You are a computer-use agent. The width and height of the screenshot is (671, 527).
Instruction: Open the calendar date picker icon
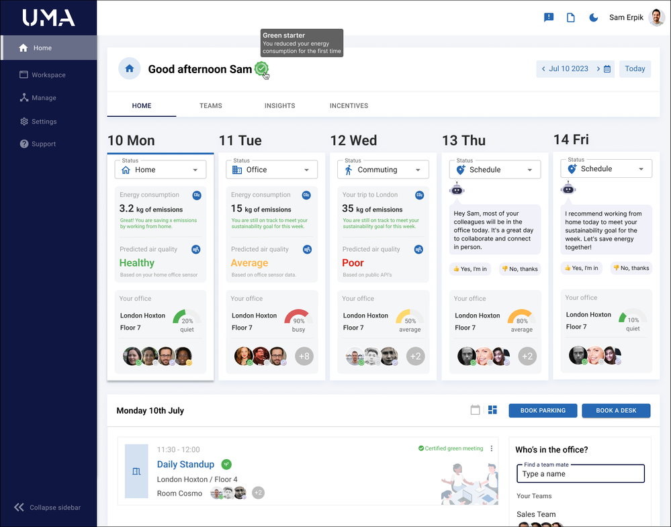[x=607, y=68]
